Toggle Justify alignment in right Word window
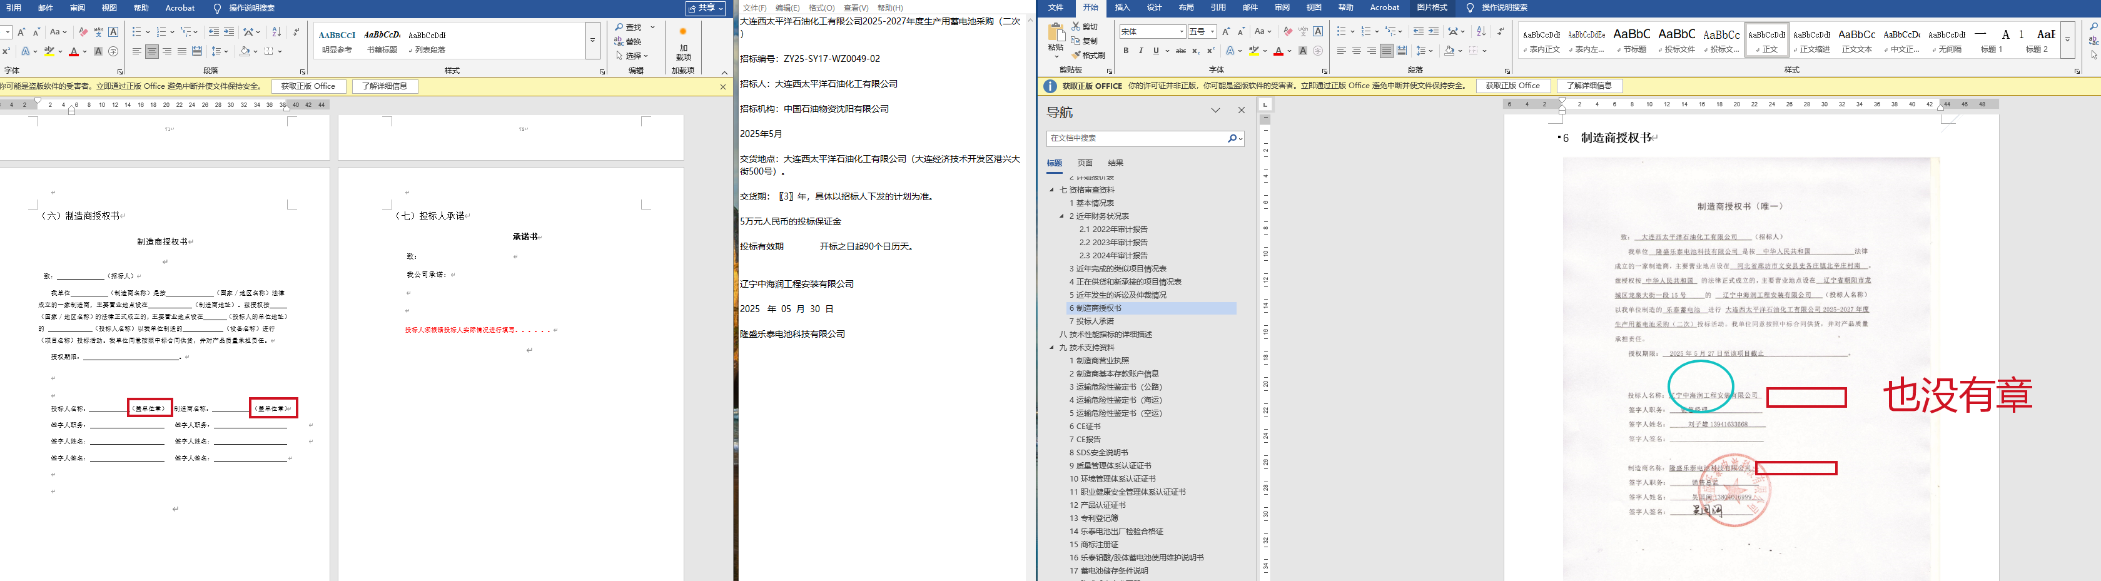 tap(1387, 51)
